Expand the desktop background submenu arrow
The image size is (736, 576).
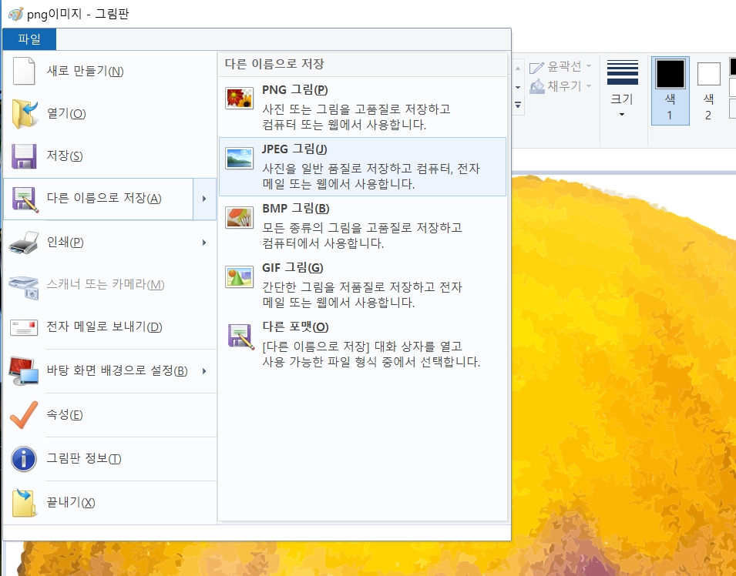[204, 371]
